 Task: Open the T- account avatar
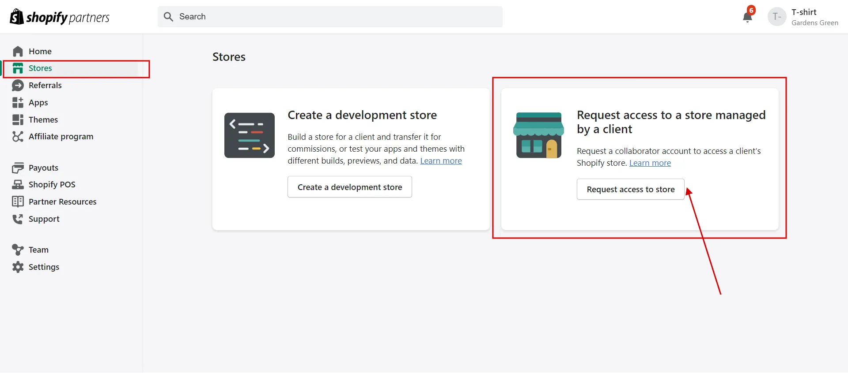pos(777,17)
